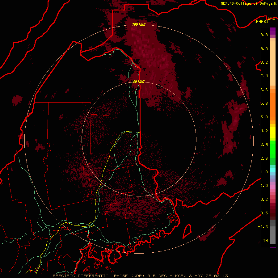Click the purple segment at top of color bar
The width and height of the screenshot is (278, 278).
pyautogui.click(x=273, y=31)
